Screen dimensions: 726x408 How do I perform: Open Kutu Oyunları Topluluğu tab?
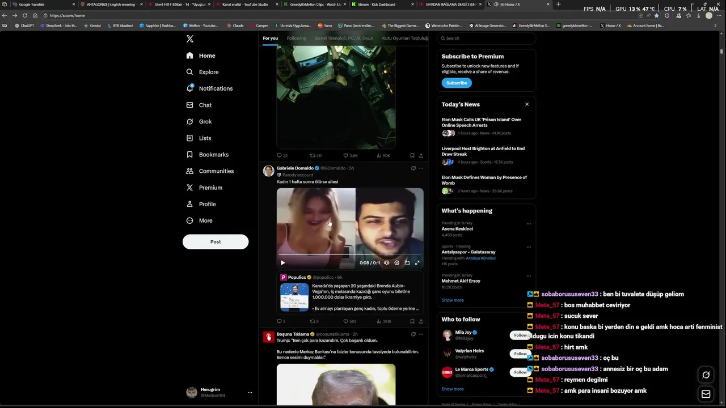click(x=405, y=38)
